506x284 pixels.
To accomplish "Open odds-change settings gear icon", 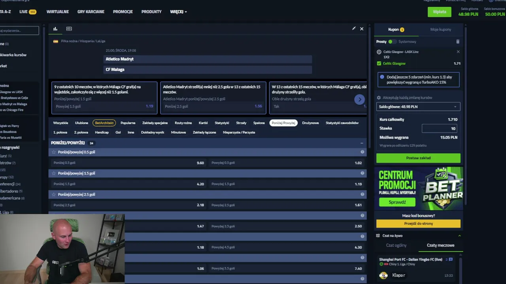I will pos(379,97).
